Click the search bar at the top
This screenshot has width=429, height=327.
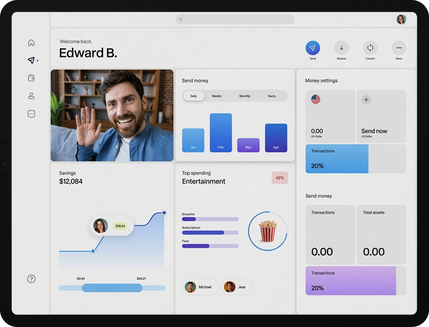(x=235, y=19)
